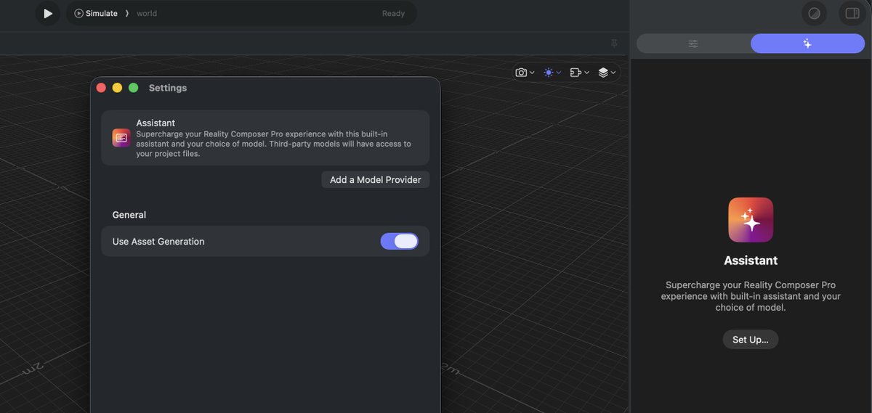The image size is (872, 413).
Task: Click the Ready status text
Action: 393,13
